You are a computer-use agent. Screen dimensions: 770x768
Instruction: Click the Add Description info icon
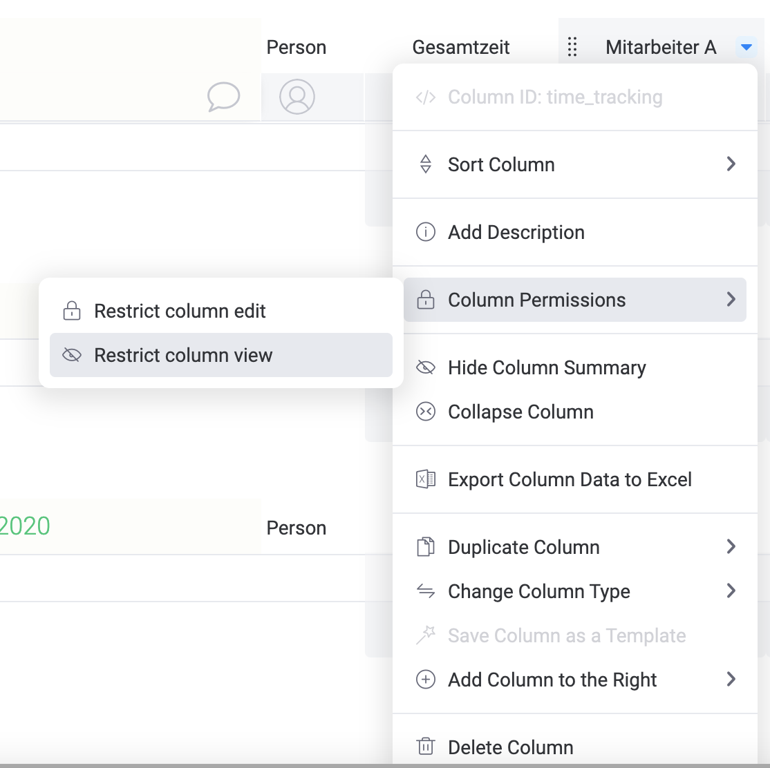[x=426, y=232]
